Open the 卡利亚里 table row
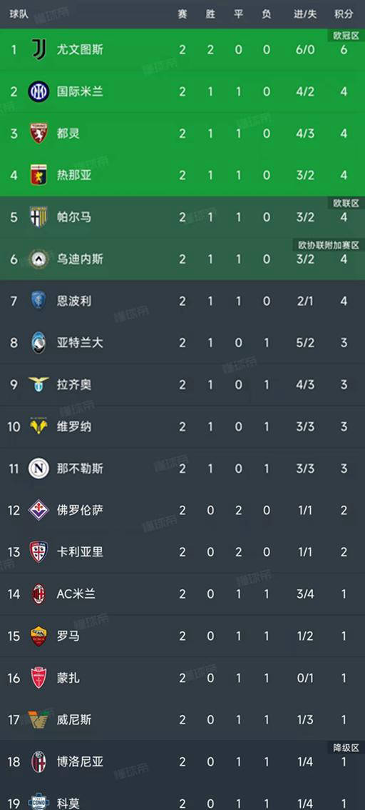This screenshot has width=365, height=810. tap(182, 551)
